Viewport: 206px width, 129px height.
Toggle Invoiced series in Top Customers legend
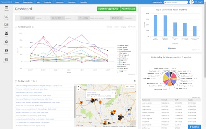click(x=172, y=48)
